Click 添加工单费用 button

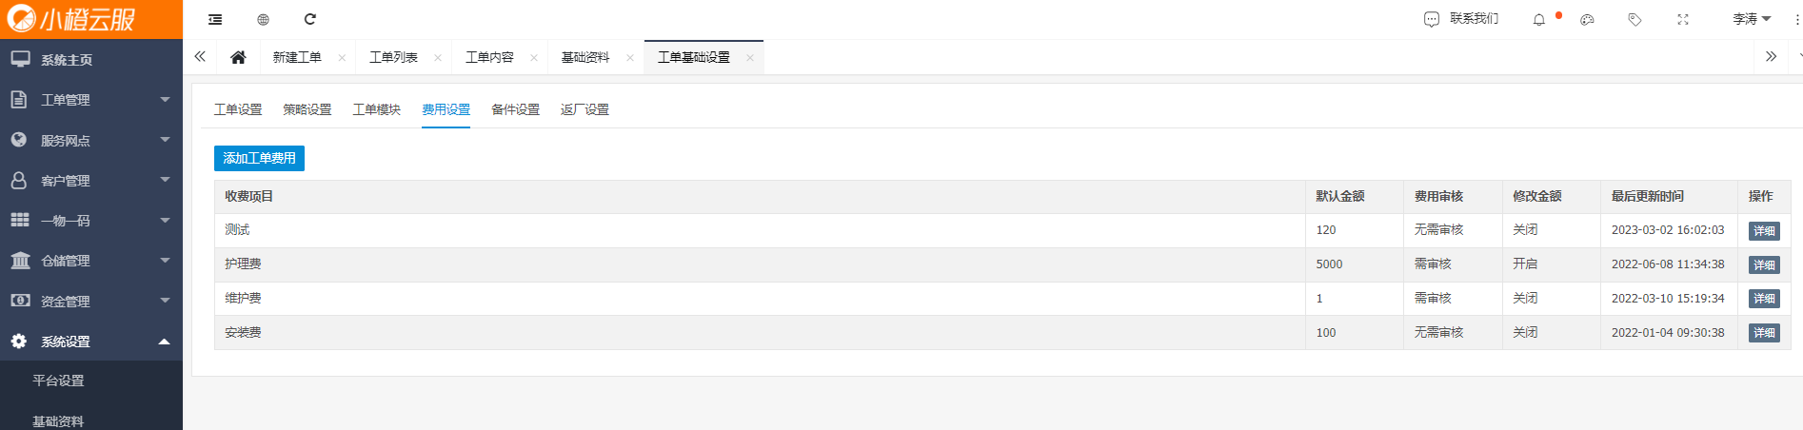coord(259,158)
